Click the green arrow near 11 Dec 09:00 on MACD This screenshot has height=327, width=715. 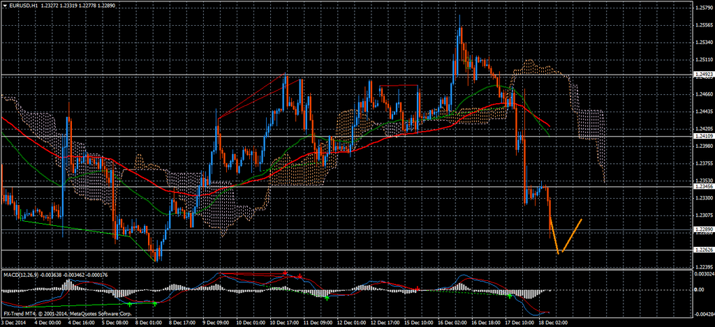[327, 298]
